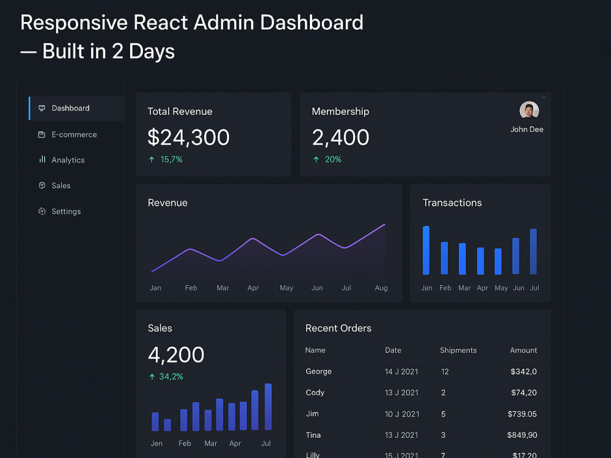The image size is (611, 458).
Task: Click the 20% membership growth figure
Action: [333, 159]
